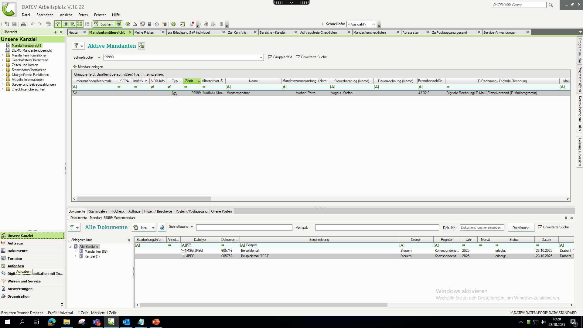Open the Schnellinfo Auswahl dropdown
The width and height of the screenshot is (583, 328).
[x=373, y=24]
